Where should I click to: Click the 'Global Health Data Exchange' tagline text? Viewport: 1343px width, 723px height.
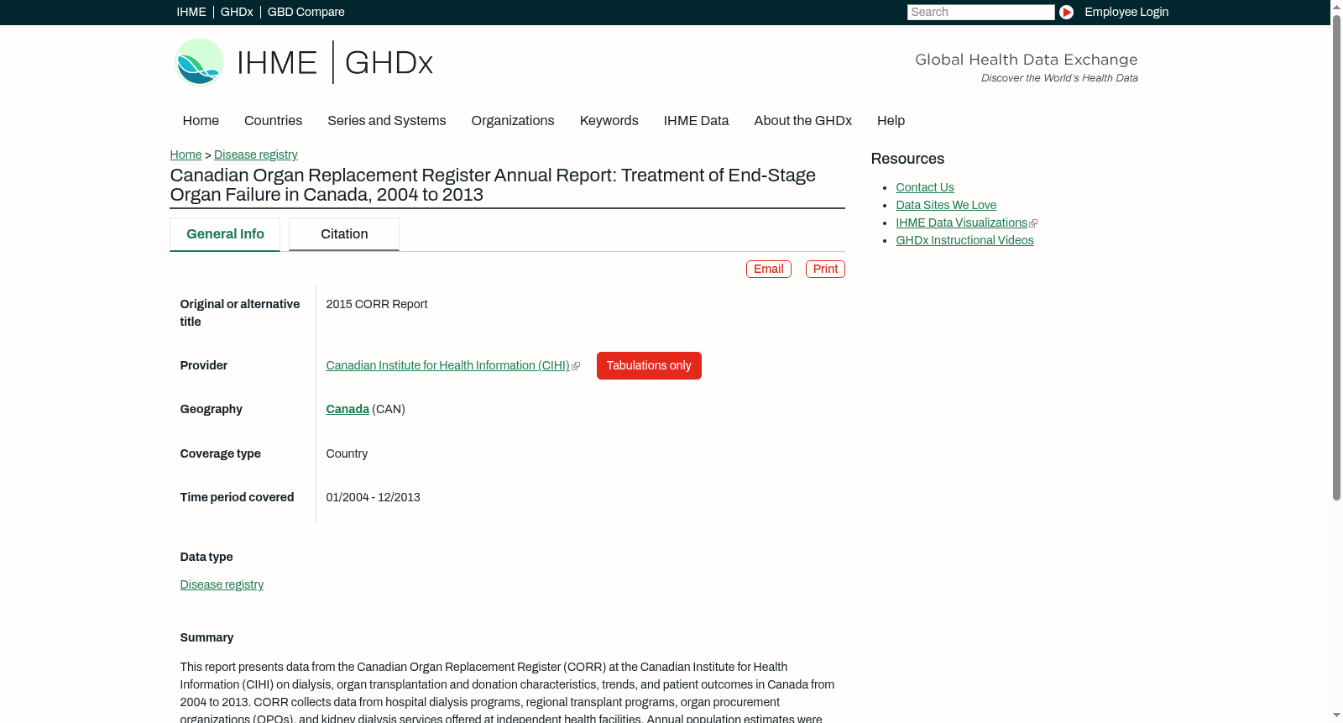(1026, 60)
